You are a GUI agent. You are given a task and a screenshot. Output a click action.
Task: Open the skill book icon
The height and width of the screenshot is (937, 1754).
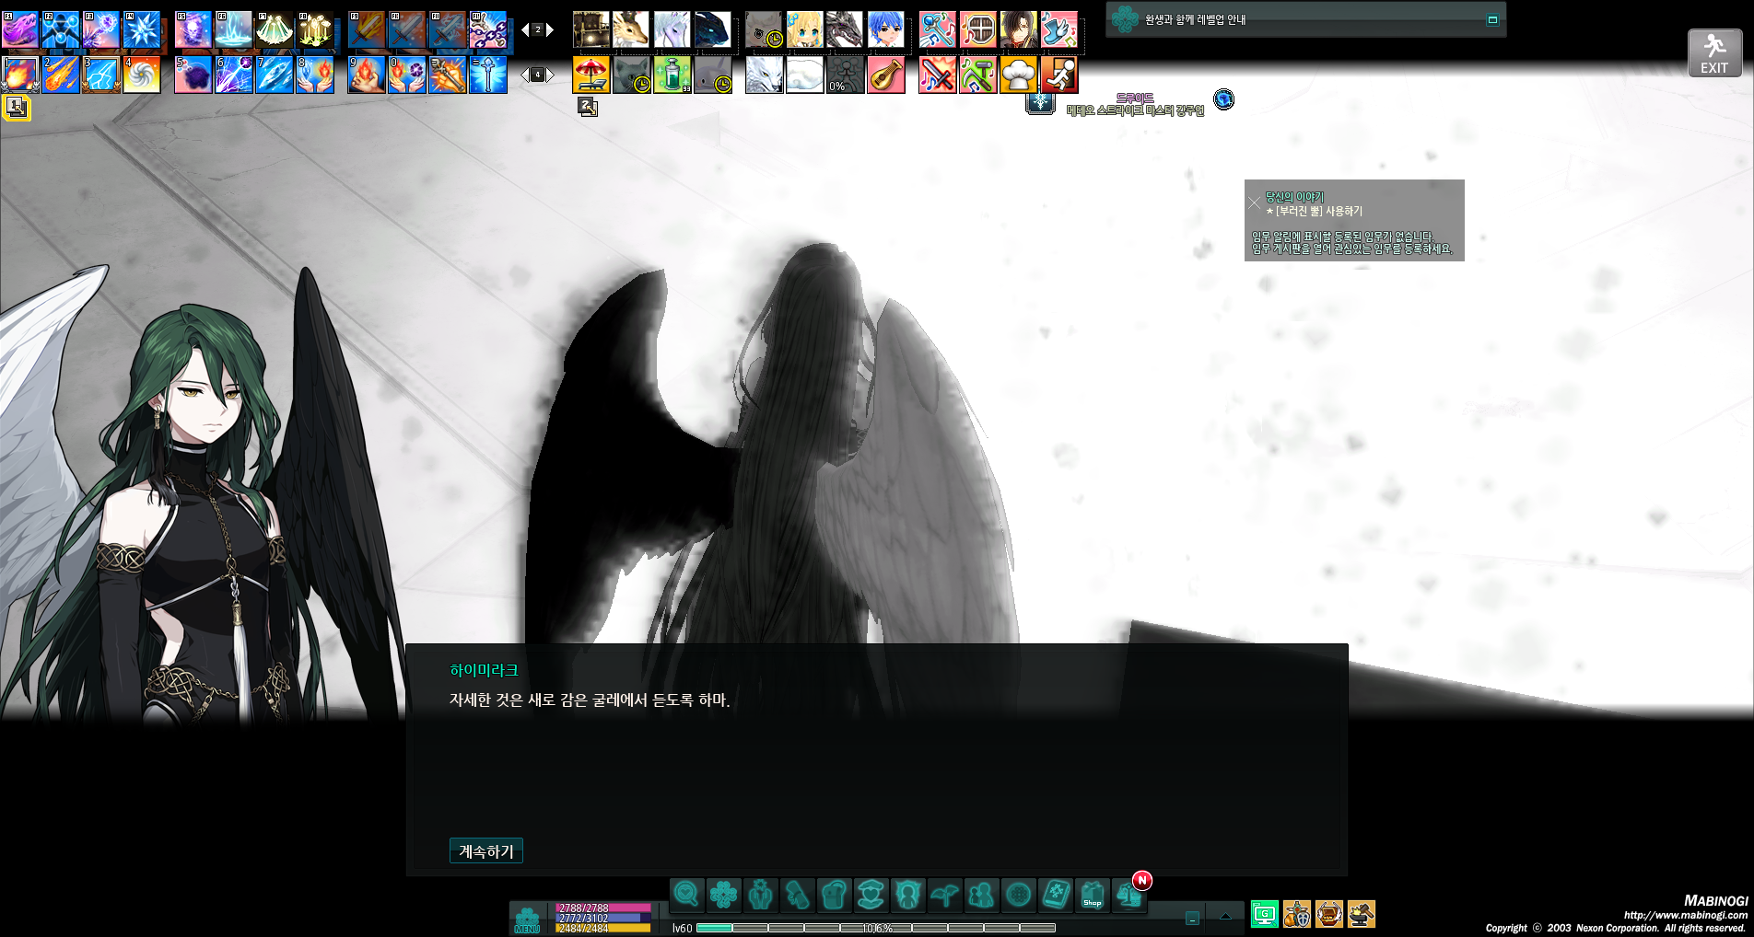1056,894
